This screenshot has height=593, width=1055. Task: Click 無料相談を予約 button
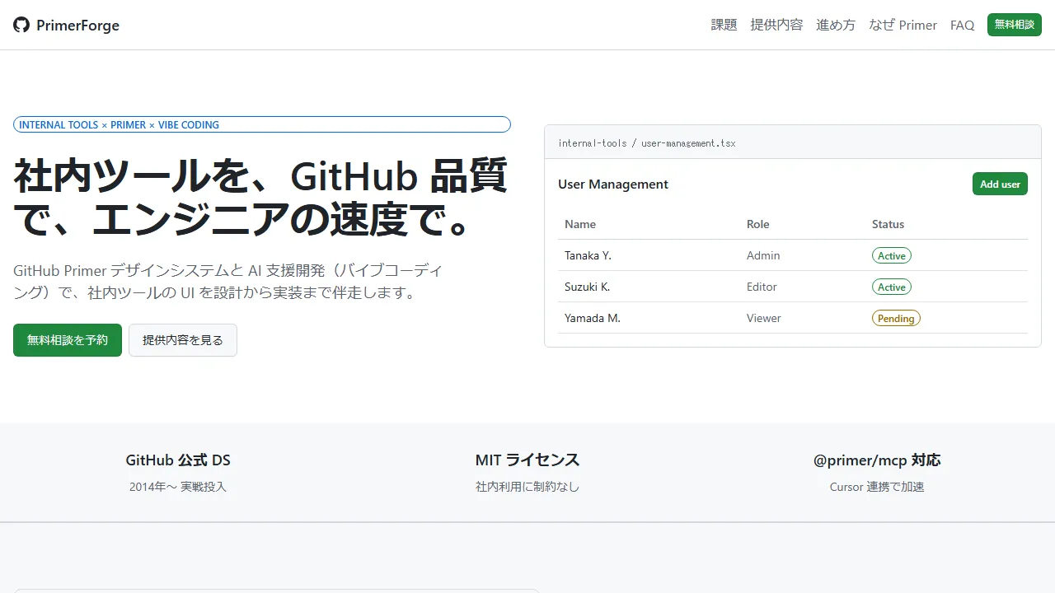68,340
